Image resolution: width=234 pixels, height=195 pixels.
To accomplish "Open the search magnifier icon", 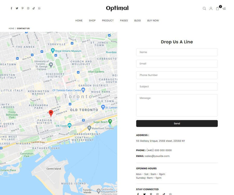I will click(x=204, y=9).
